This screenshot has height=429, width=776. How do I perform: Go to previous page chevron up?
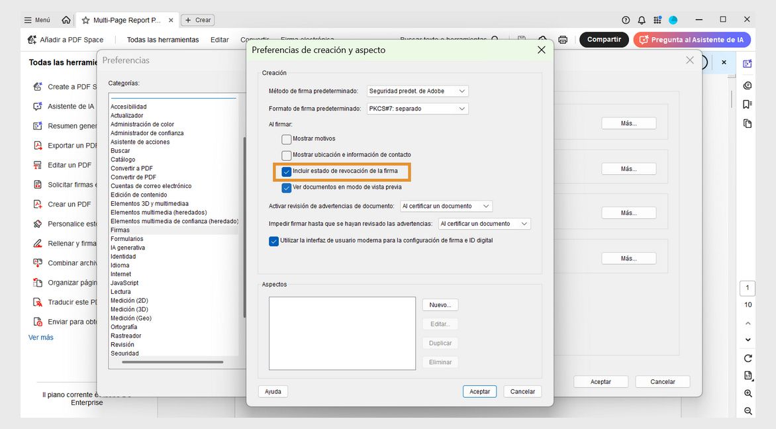point(748,323)
